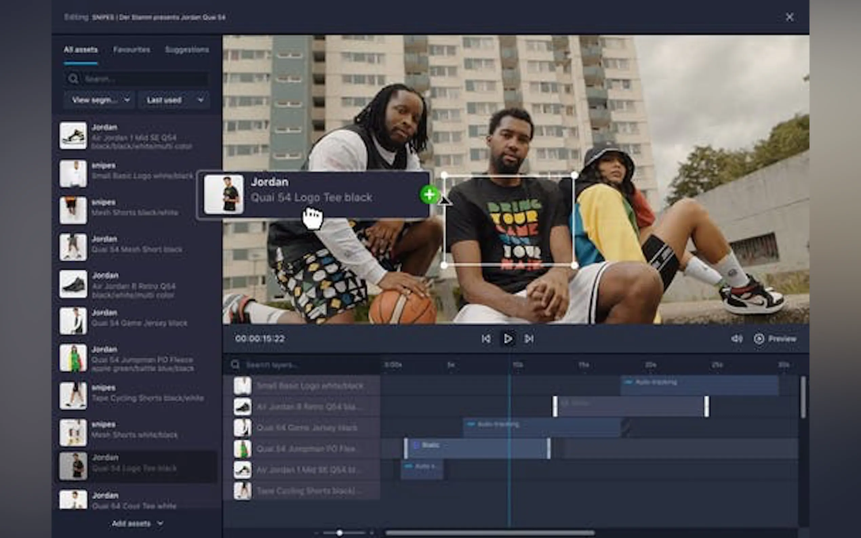Open the Favourites tab
The image size is (861, 538).
coord(131,50)
